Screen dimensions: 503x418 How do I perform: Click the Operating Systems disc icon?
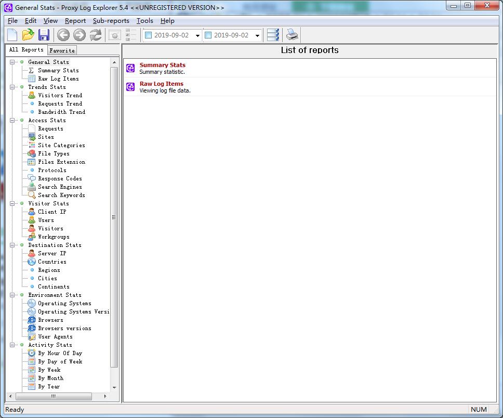point(32,303)
